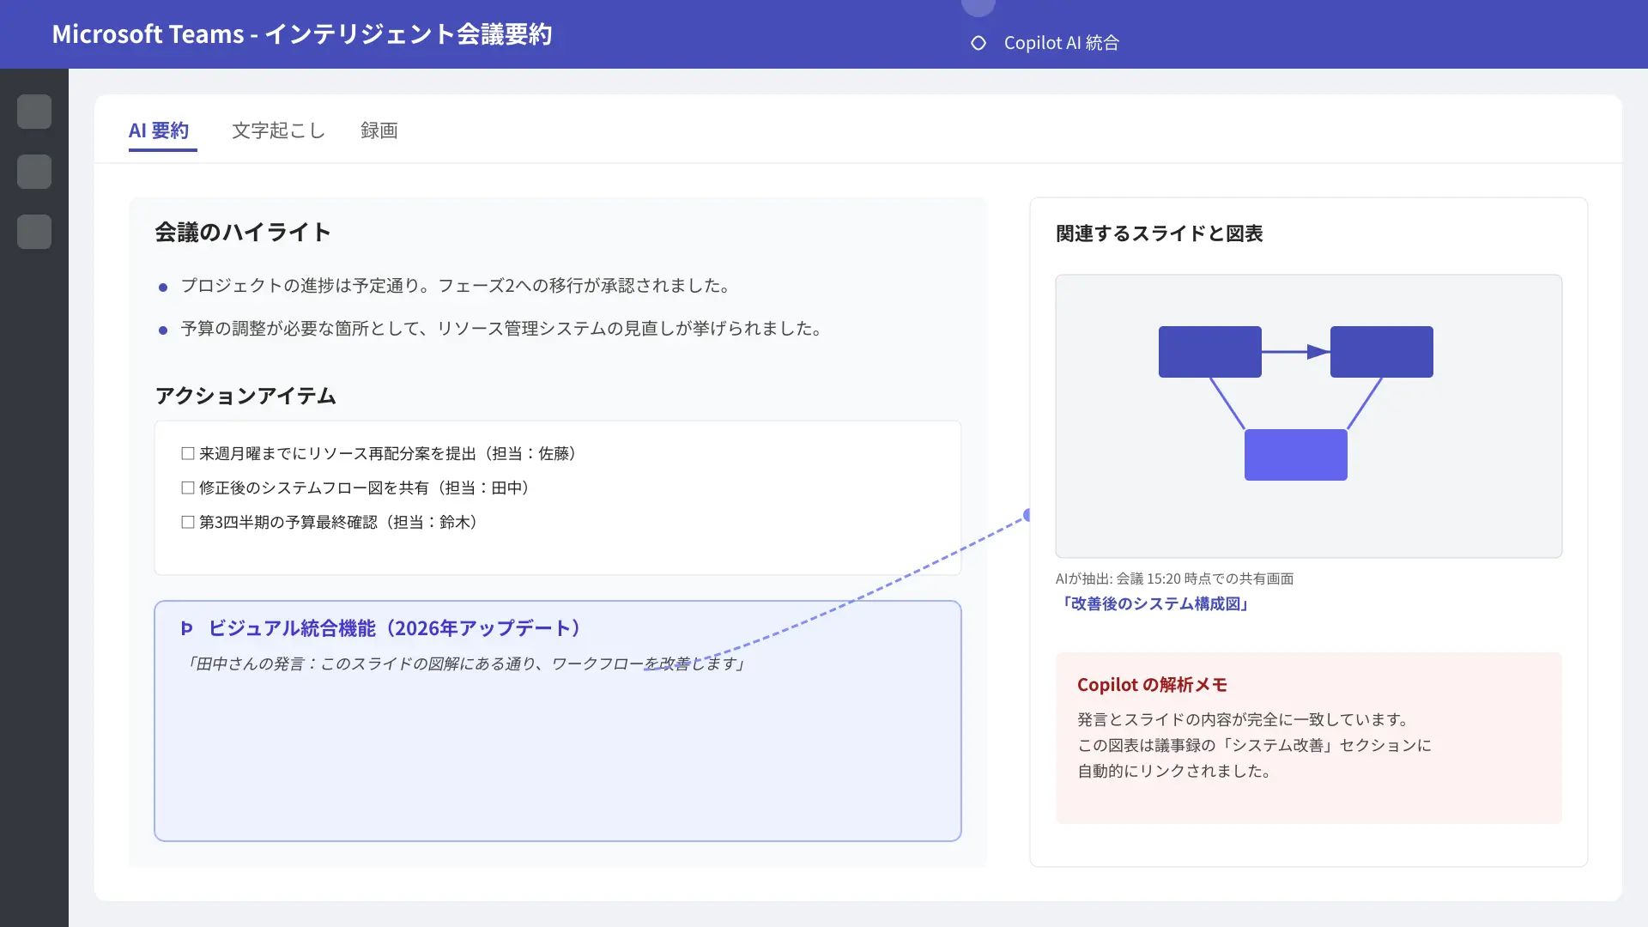Open the 文字起こし tab
This screenshot has height=927, width=1648.
pyautogui.click(x=279, y=130)
